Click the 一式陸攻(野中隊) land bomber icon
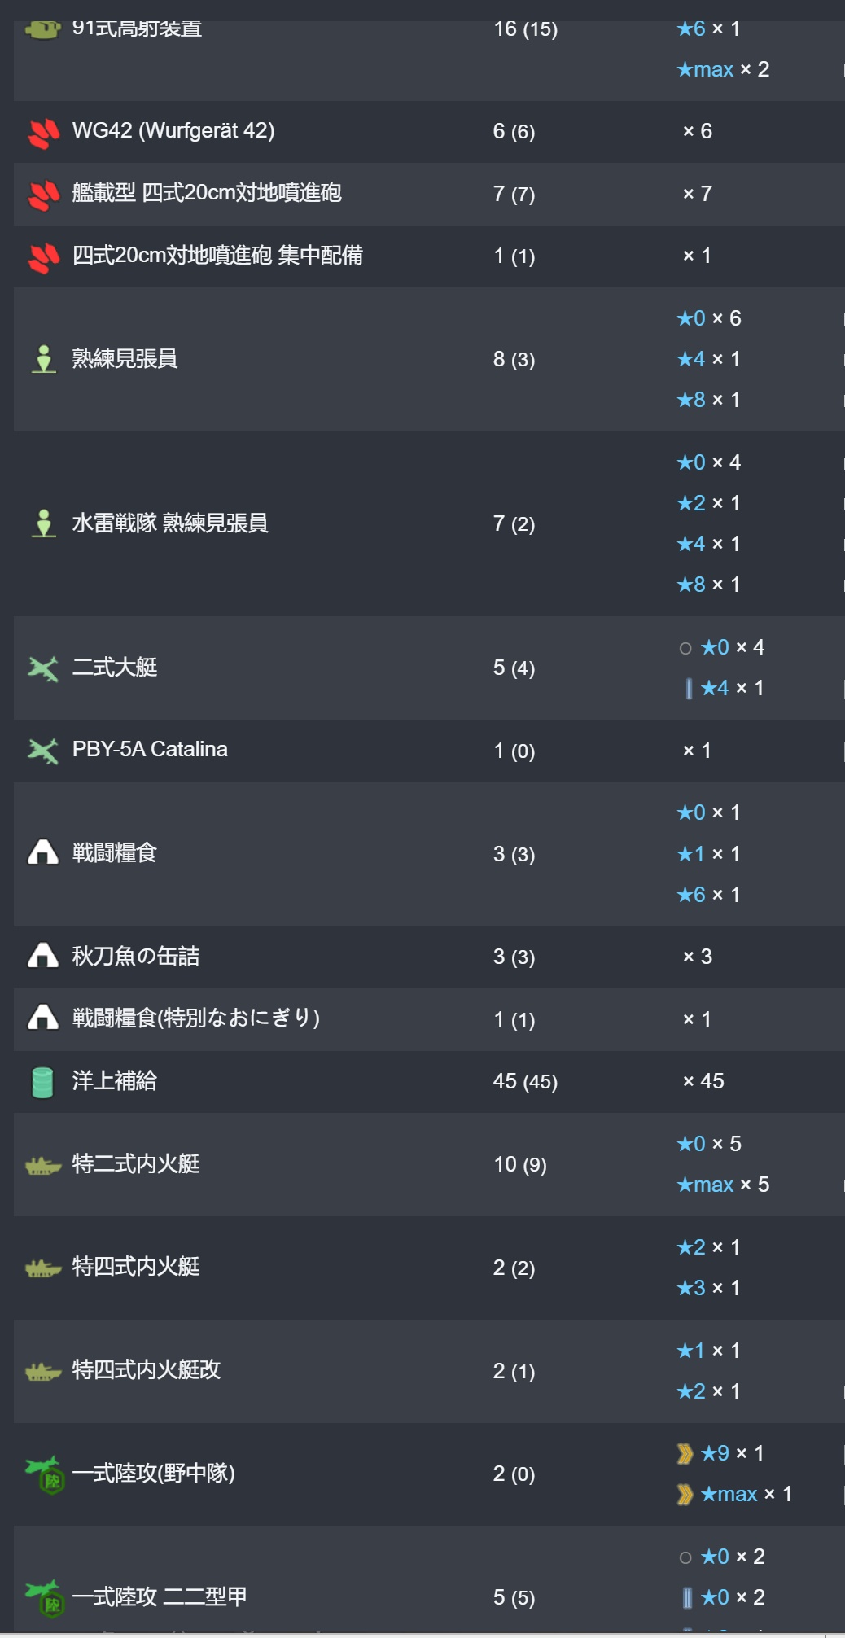 [44, 1474]
